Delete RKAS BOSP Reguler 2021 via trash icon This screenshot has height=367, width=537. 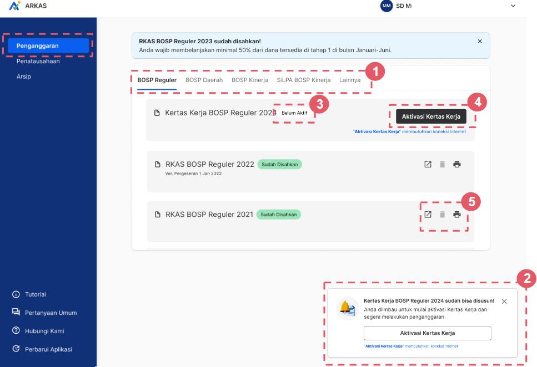click(x=443, y=215)
